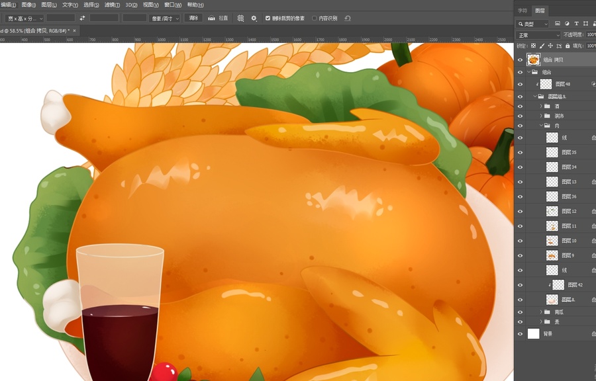
Task: Collapse the 肉 group
Action: 541,126
